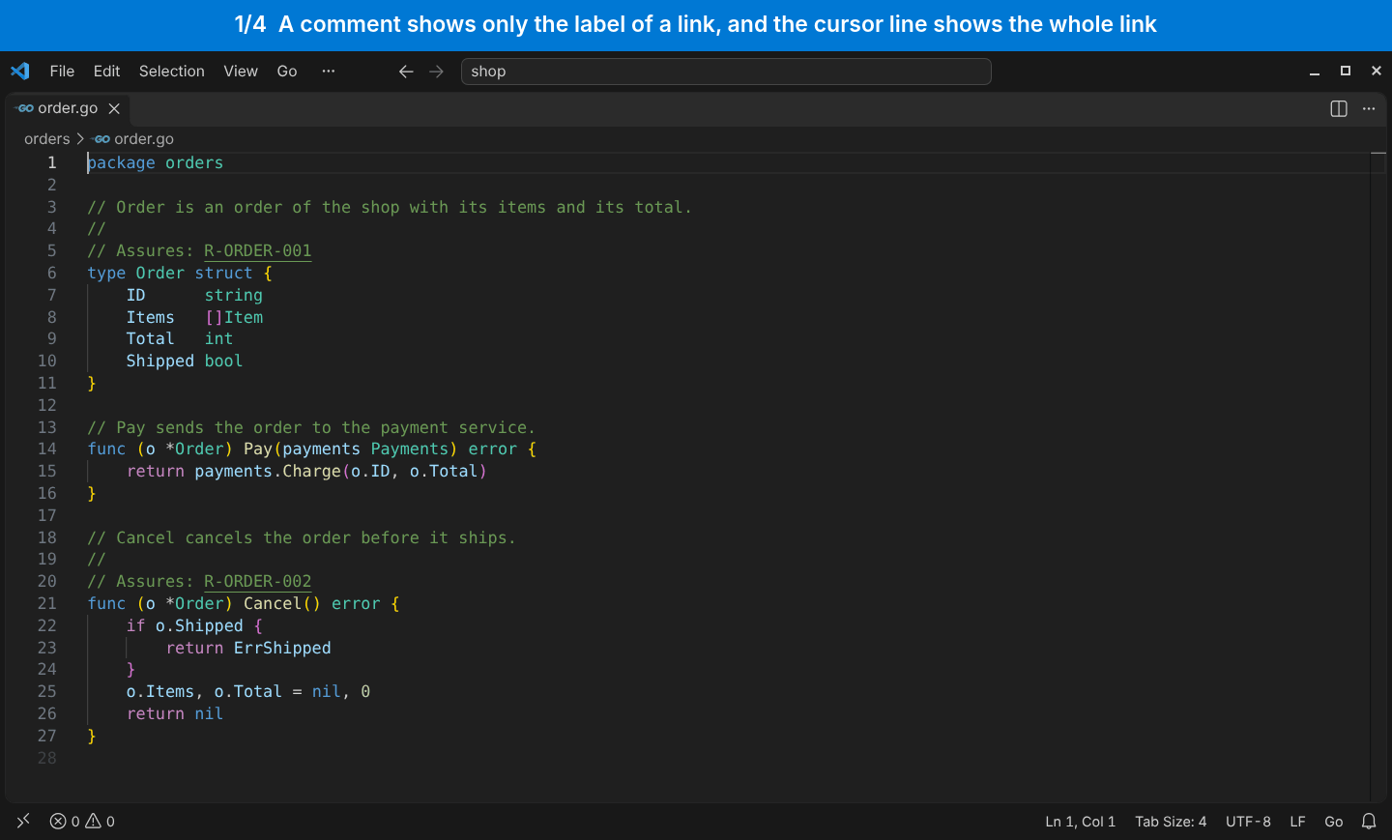1392x840 pixels.
Task: Click 'type Order struct {' text
Action: (x=180, y=274)
